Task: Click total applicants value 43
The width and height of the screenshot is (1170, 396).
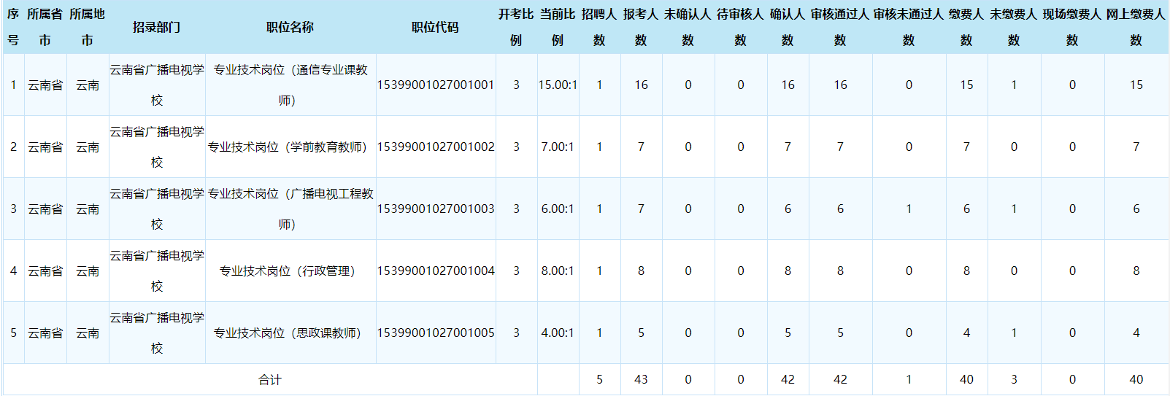Action: tap(641, 379)
